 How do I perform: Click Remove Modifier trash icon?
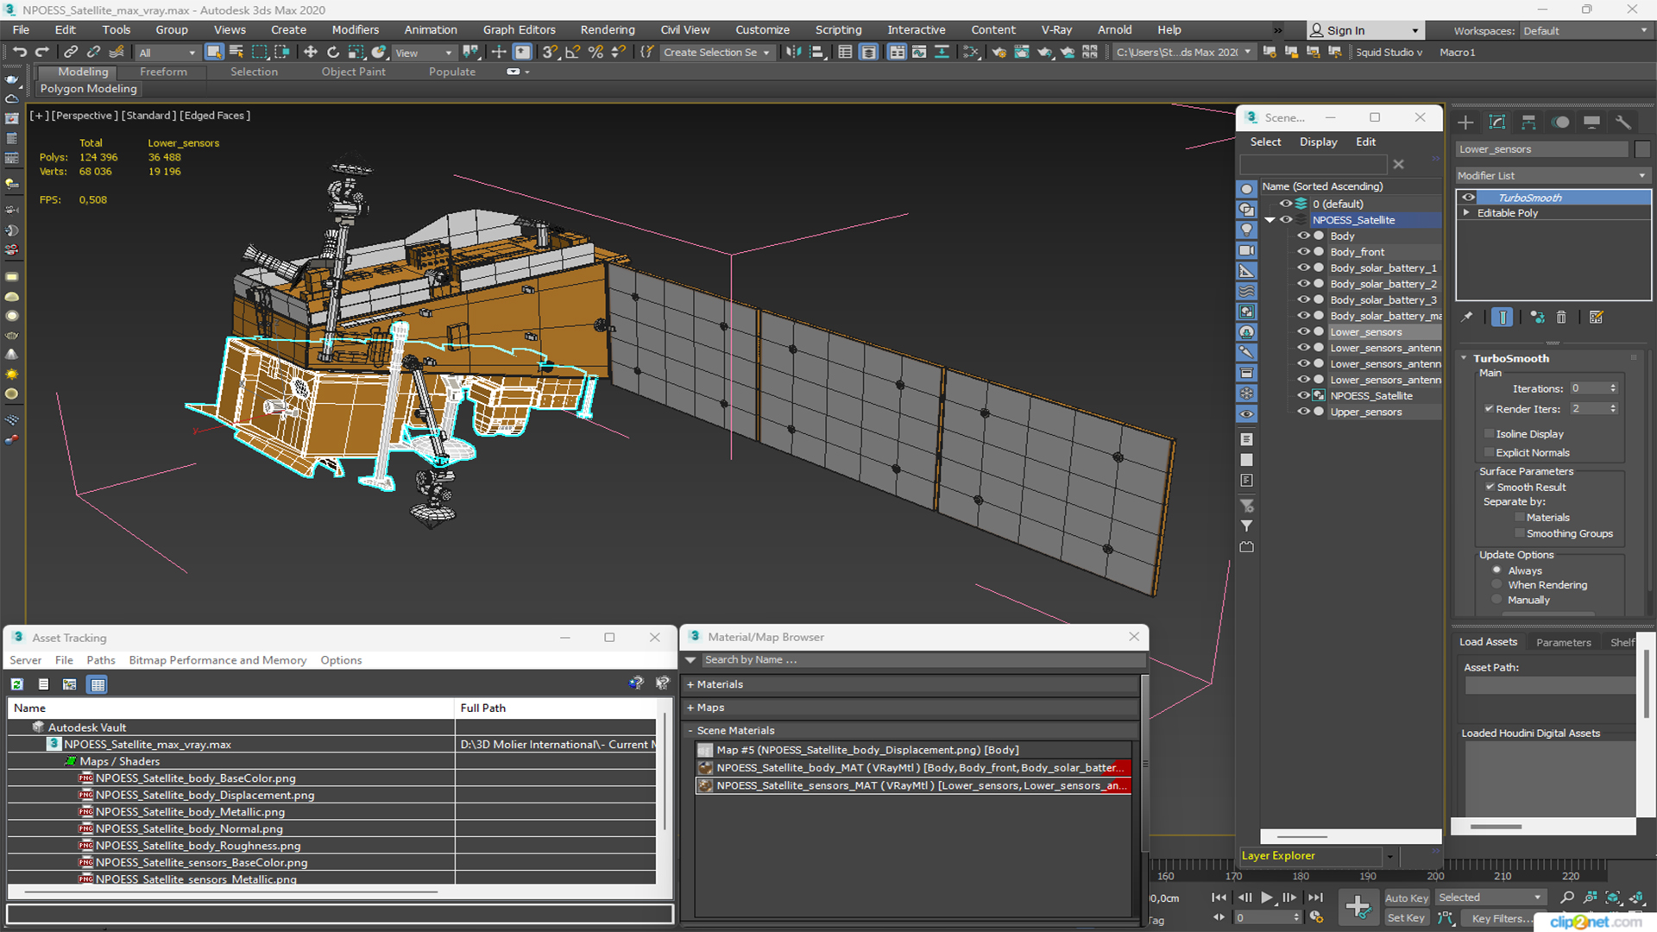pyautogui.click(x=1561, y=318)
